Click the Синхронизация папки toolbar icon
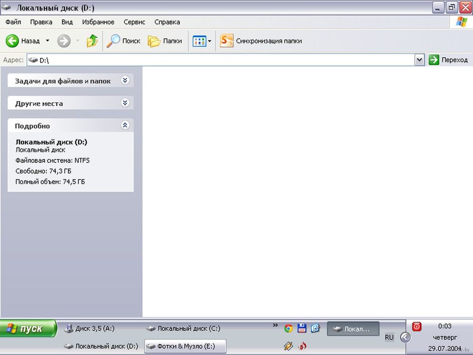The width and height of the screenshot is (473, 355). coord(227,41)
